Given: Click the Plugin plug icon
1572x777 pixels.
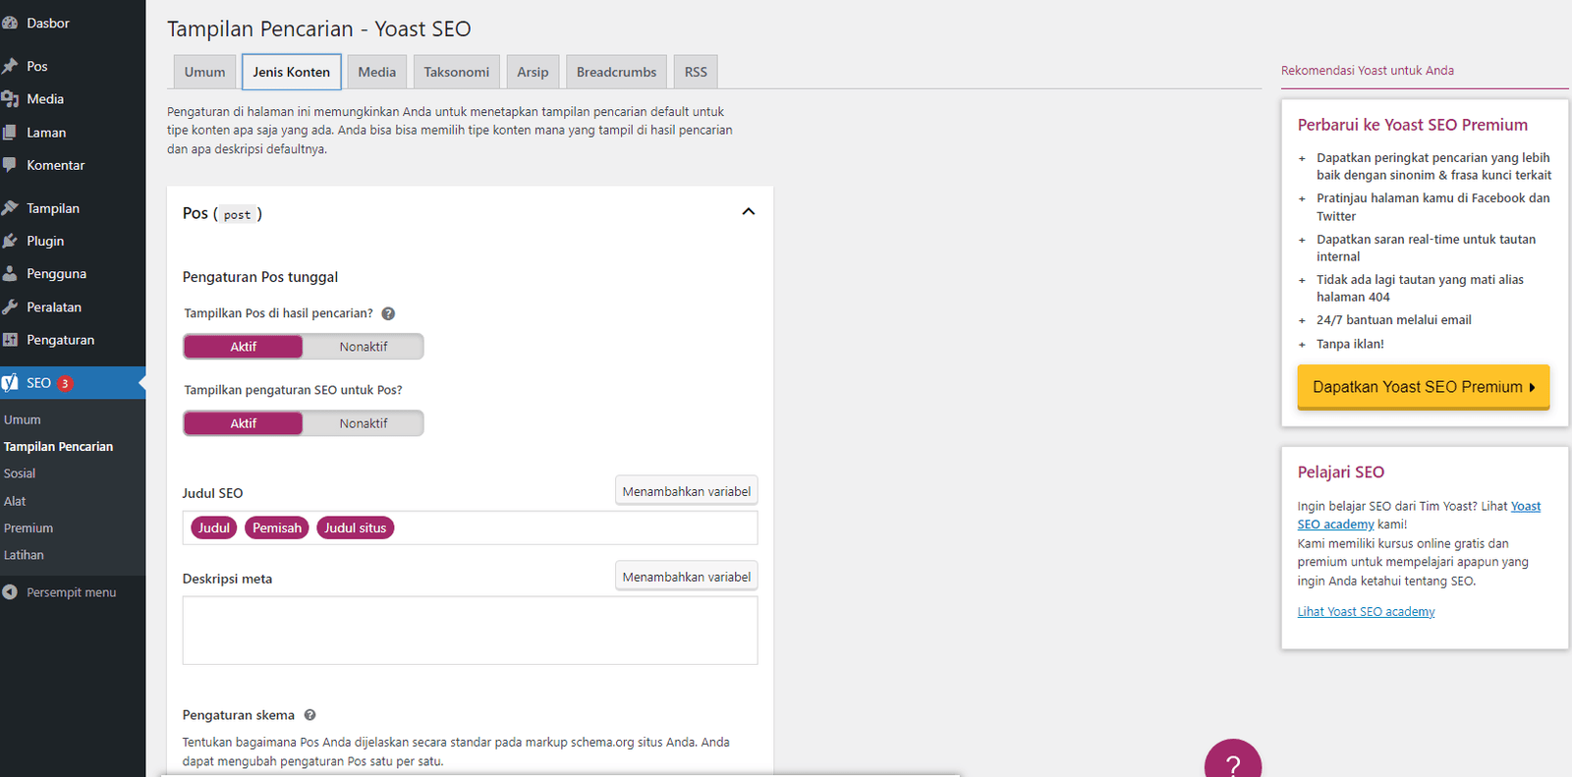Looking at the screenshot, I should tap(10, 241).
